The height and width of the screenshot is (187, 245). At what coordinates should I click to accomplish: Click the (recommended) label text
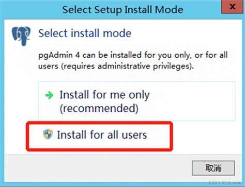99,109
